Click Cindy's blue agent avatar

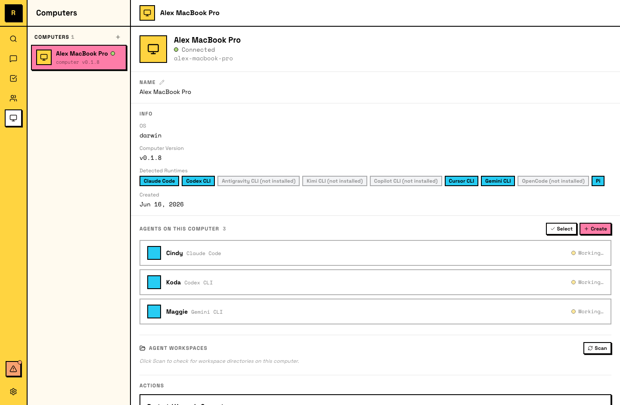[154, 253]
